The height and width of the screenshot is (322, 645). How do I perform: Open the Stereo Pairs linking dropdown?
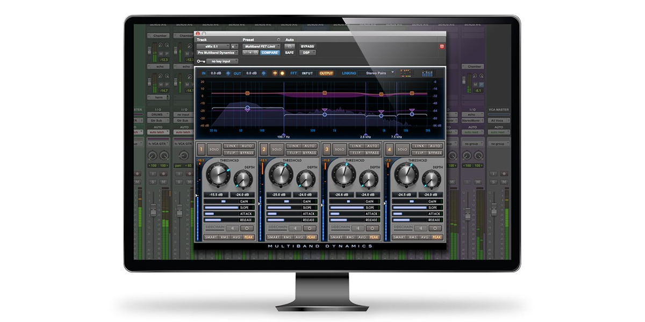point(376,73)
